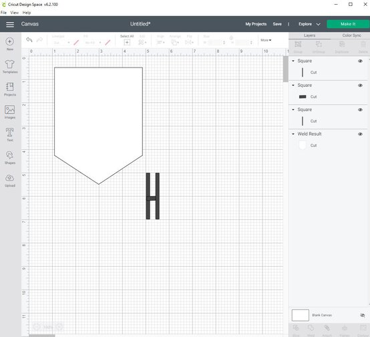Start a New project
The image size is (370, 337).
click(x=9, y=44)
